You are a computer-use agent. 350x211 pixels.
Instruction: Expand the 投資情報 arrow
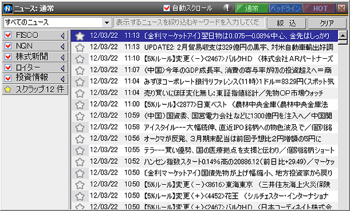[63, 78]
